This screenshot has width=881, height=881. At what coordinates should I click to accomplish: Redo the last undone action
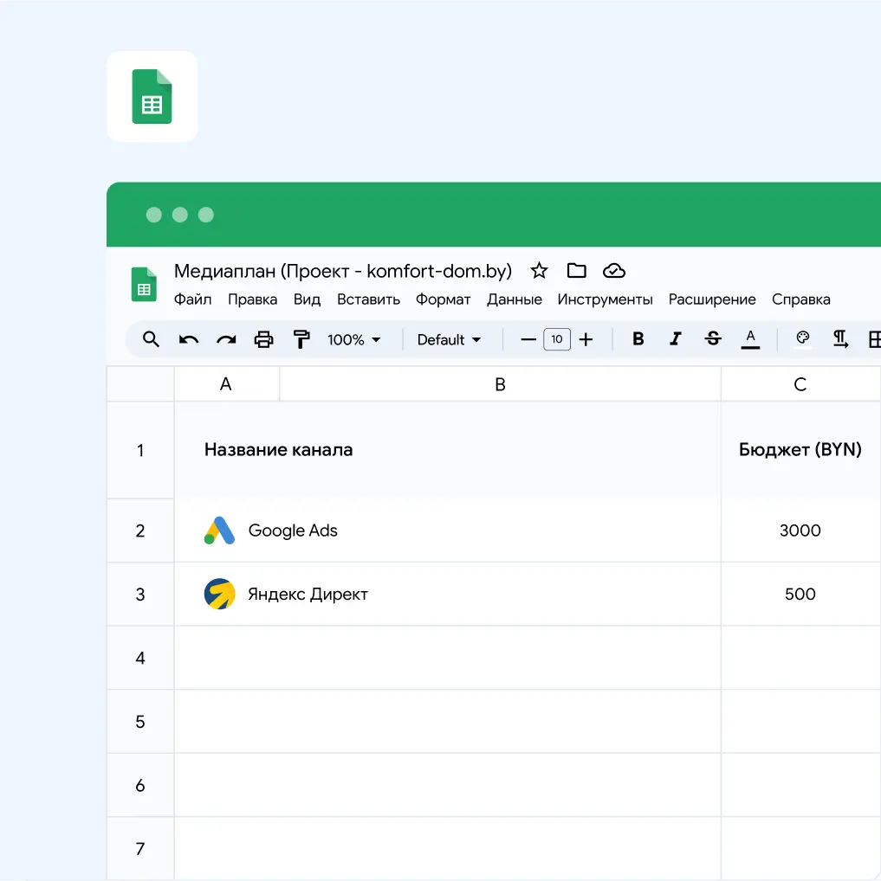(x=226, y=339)
